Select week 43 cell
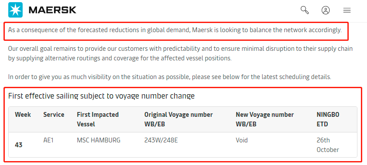This screenshot has width=367, height=165. [19, 145]
